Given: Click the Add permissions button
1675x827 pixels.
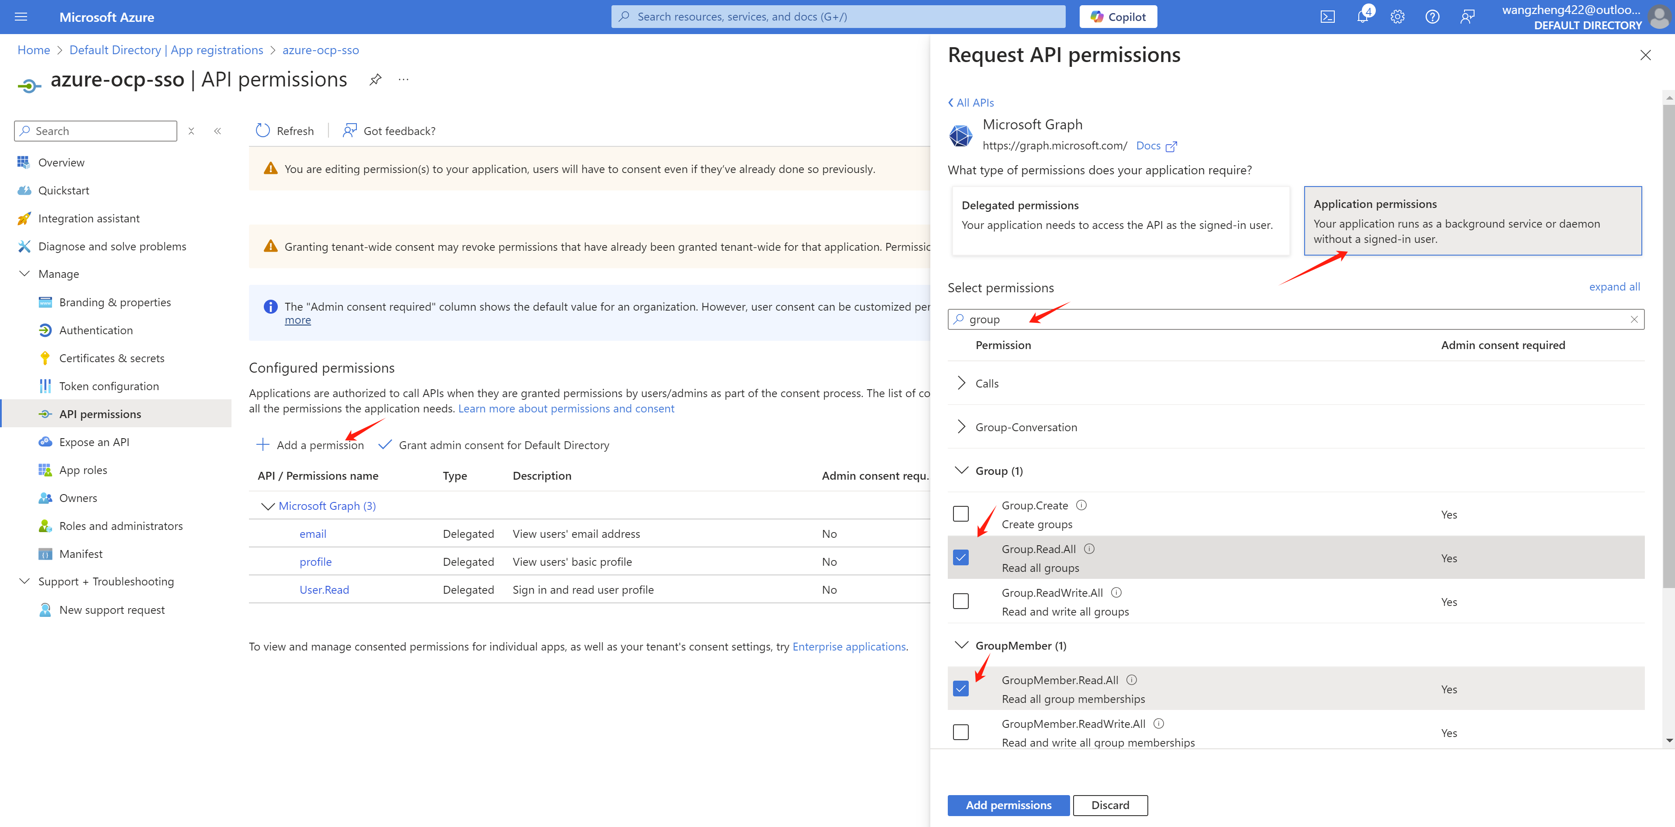Looking at the screenshot, I should point(1008,805).
